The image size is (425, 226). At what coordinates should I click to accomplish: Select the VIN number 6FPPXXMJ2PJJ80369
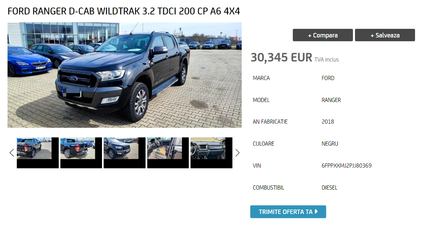tap(347, 166)
